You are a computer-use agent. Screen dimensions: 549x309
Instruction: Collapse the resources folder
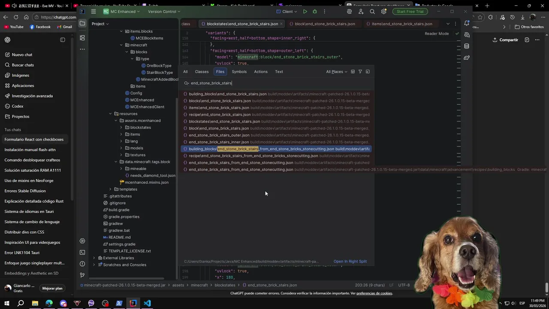click(x=110, y=114)
